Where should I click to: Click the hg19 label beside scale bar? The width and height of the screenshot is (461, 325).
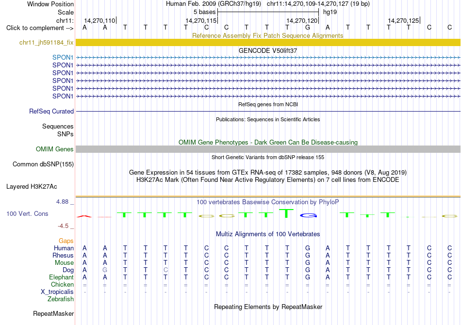coord(330,12)
